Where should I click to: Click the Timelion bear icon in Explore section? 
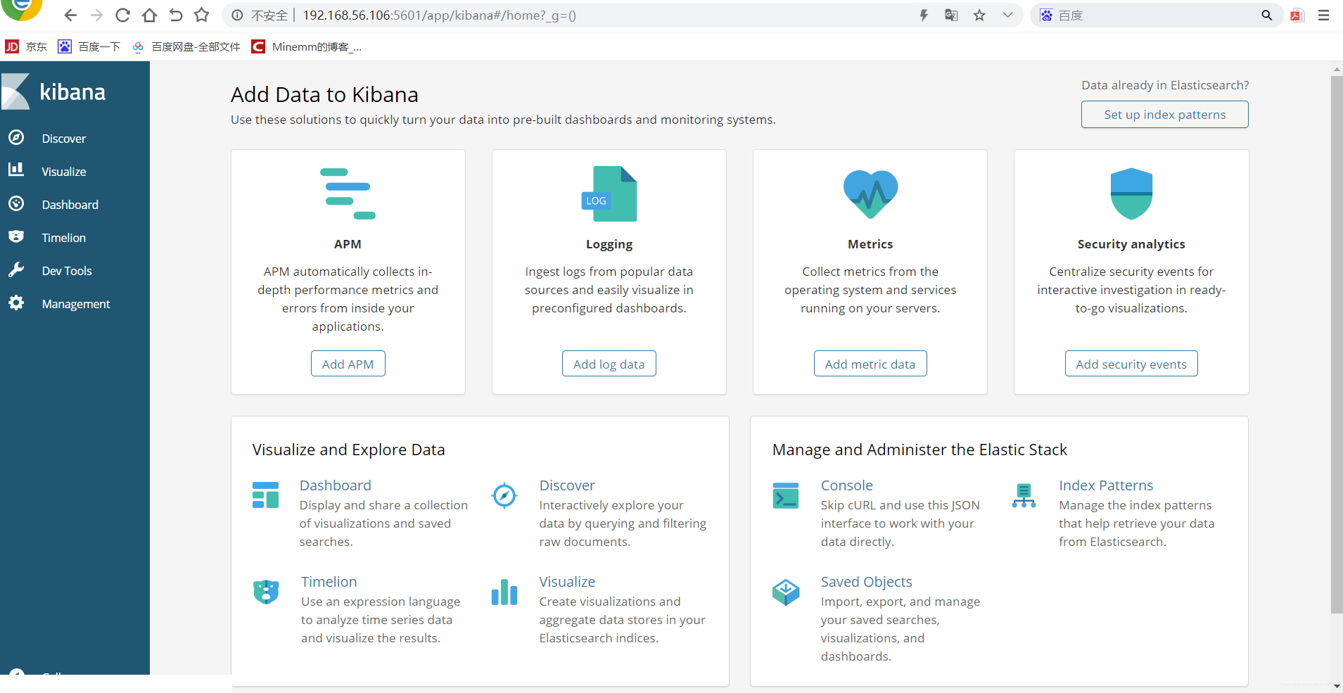(x=266, y=592)
